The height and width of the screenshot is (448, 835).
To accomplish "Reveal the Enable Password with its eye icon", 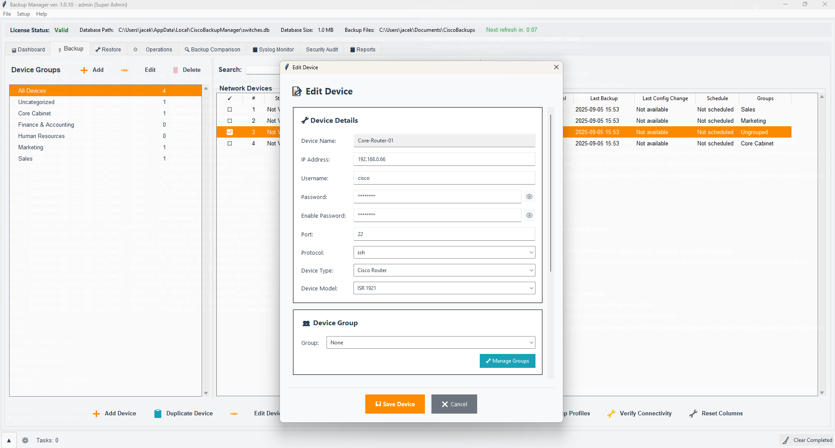I will (x=529, y=216).
